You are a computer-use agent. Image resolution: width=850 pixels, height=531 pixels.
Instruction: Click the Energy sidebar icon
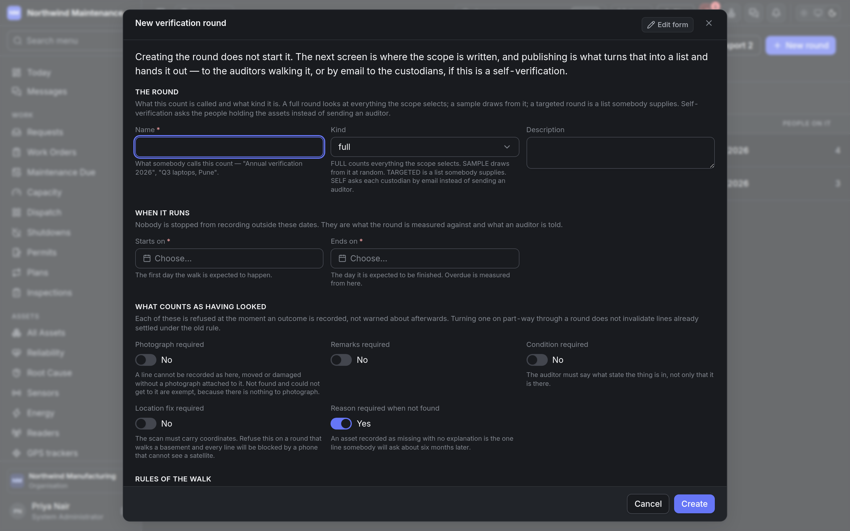17,413
